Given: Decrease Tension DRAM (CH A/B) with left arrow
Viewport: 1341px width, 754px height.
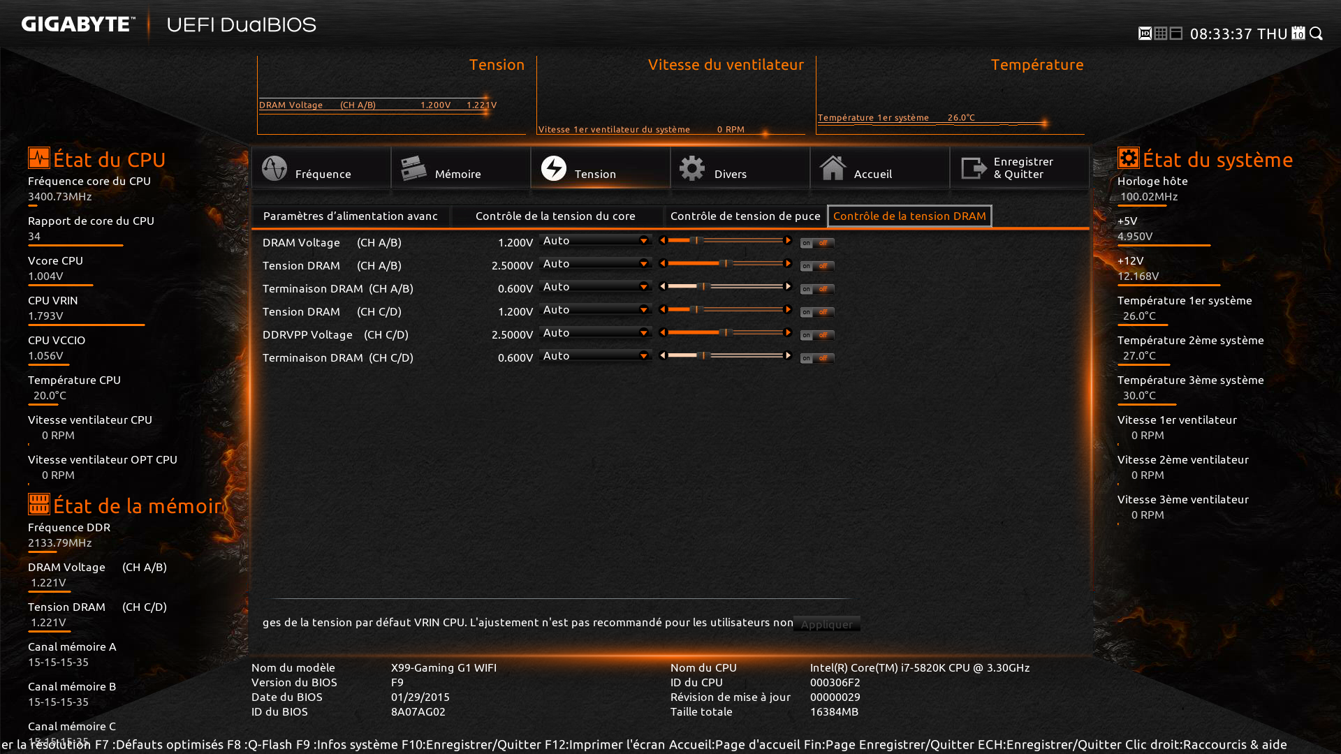Looking at the screenshot, I should (x=663, y=263).
